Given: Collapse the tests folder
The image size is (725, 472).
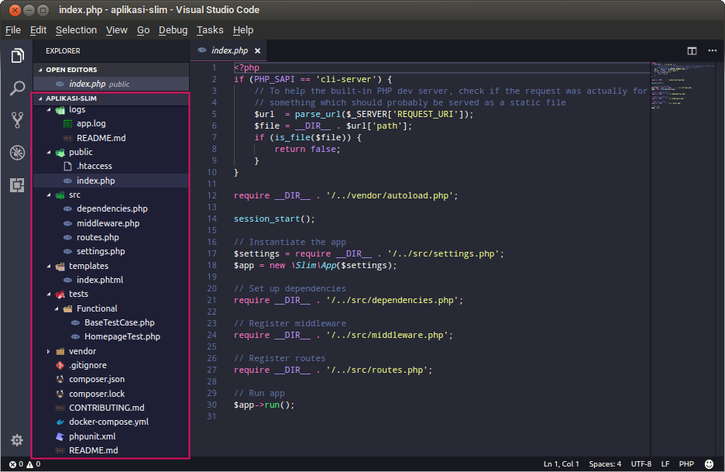Looking at the screenshot, I should 78,294.
